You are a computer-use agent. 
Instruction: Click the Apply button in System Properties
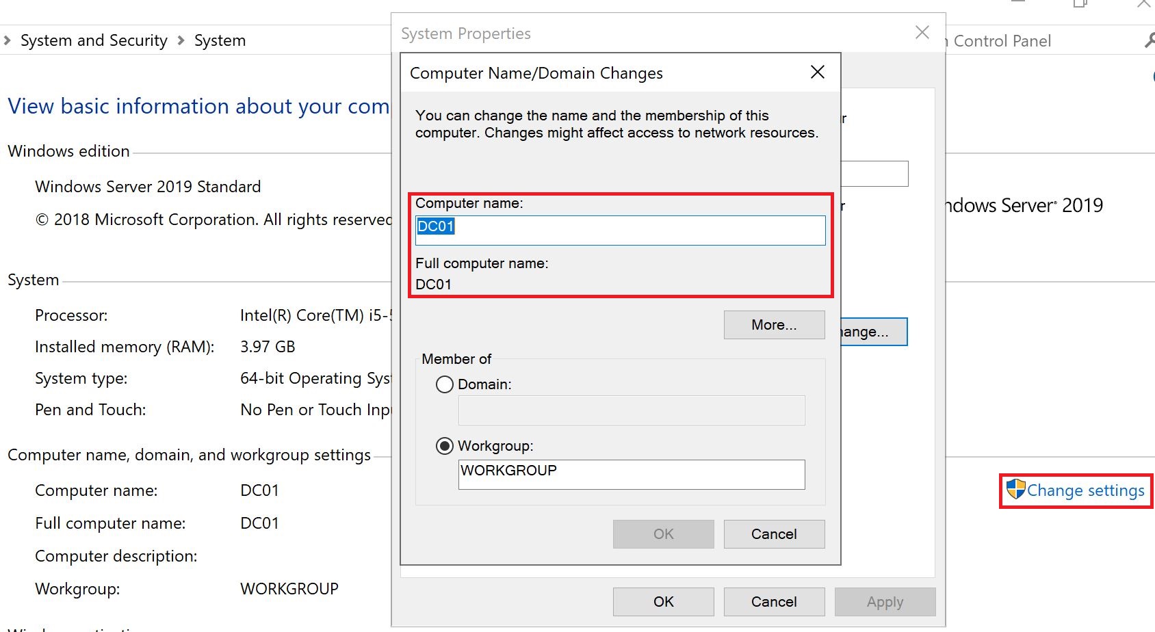coord(885,602)
